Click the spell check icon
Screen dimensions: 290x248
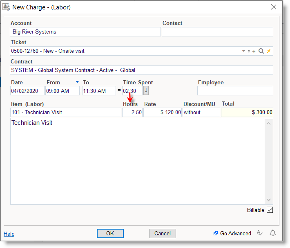[260, 233]
